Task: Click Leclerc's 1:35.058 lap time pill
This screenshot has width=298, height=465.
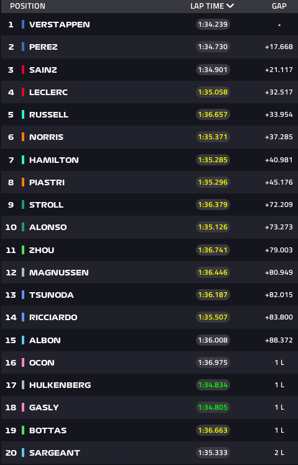Action: click(x=213, y=92)
